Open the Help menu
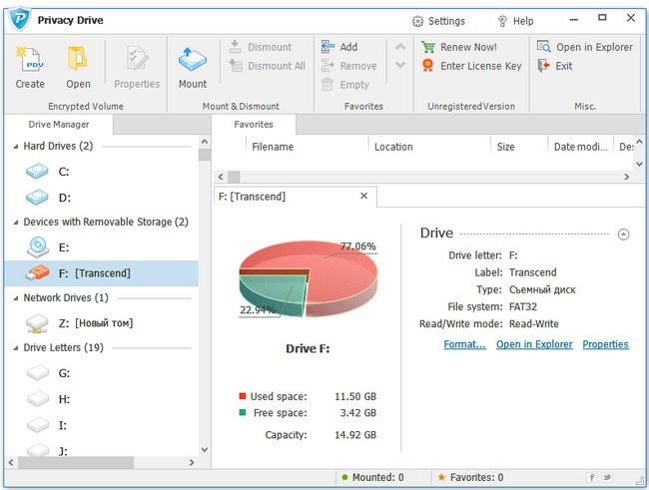This screenshot has width=649, height=490. 515,21
